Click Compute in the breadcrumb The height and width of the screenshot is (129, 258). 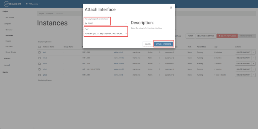[50, 14]
